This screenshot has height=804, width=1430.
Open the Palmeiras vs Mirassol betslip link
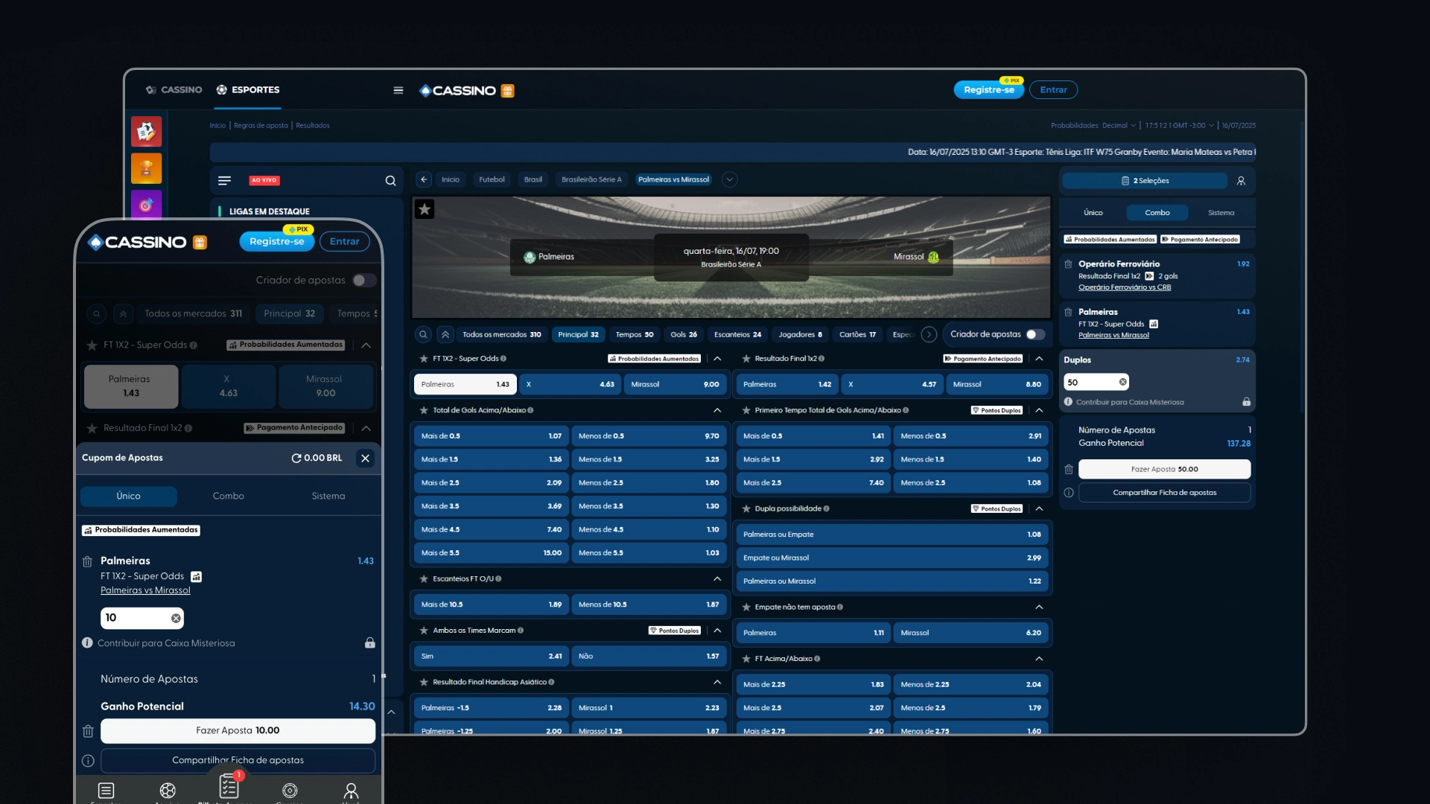(x=1113, y=335)
